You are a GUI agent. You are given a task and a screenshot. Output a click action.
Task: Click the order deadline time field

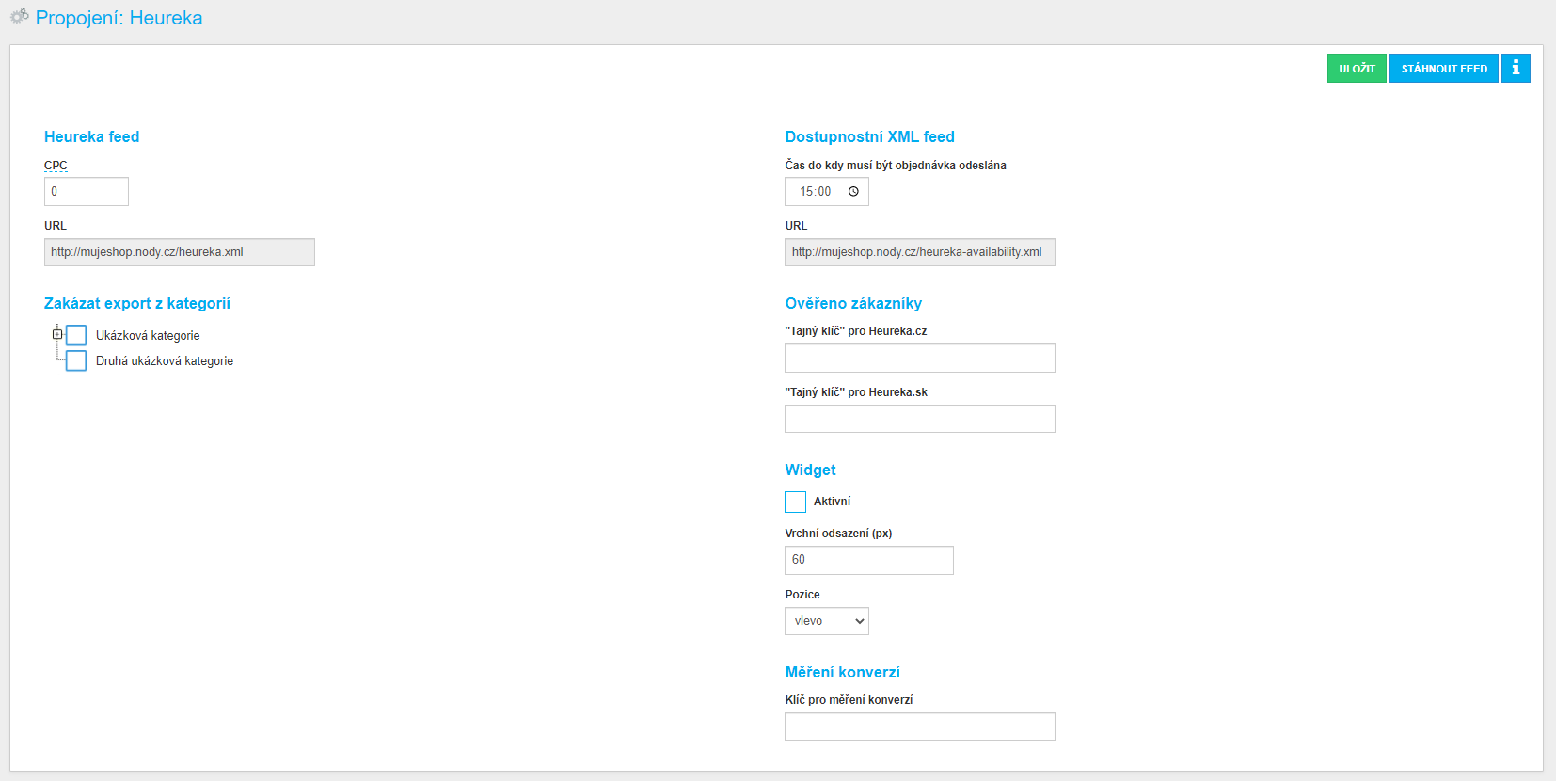(827, 192)
